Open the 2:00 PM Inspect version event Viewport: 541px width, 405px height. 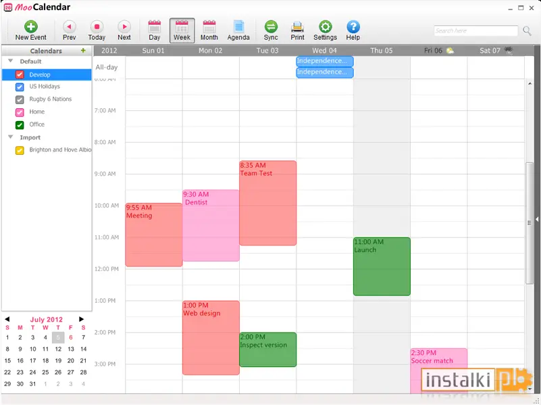pos(267,350)
